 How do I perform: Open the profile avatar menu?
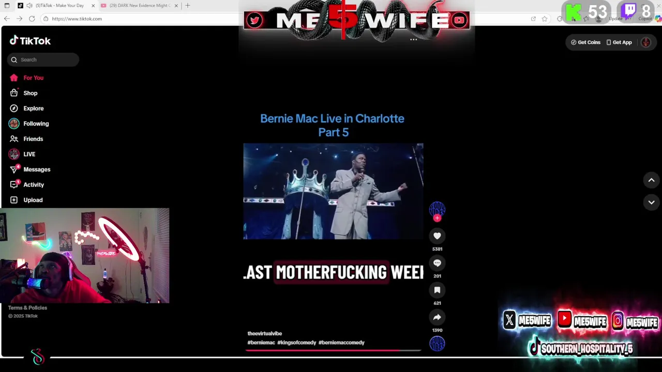pos(646,42)
